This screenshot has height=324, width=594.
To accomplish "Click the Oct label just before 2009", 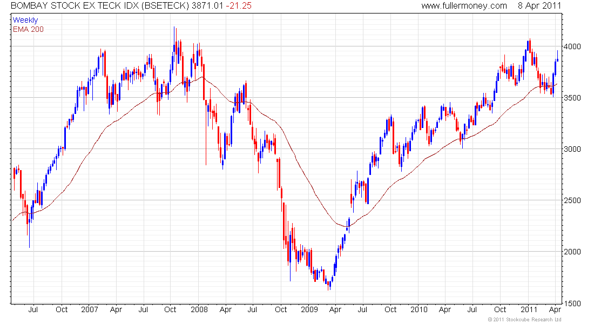I will click(x=281, y=309).
